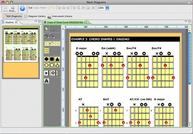The image size is (193, 134).
Task: Insert a horizontal fretboard diagram
Action: [x=52, y=43]
